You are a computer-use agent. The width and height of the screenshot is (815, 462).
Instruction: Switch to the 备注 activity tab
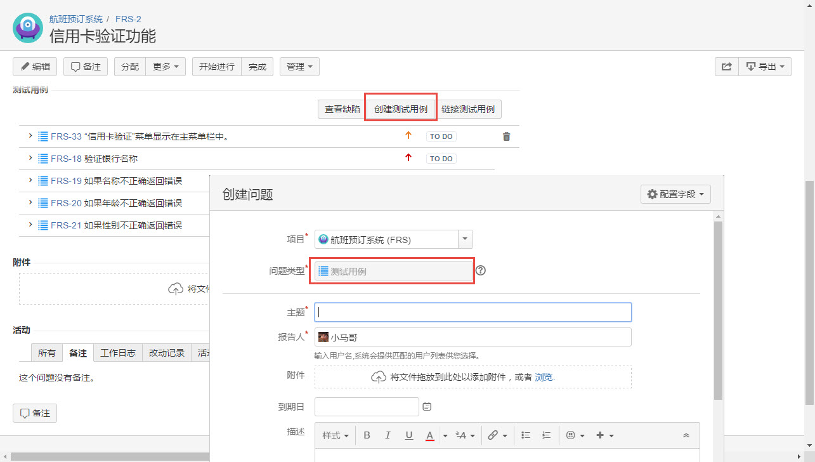pos(78,353)
